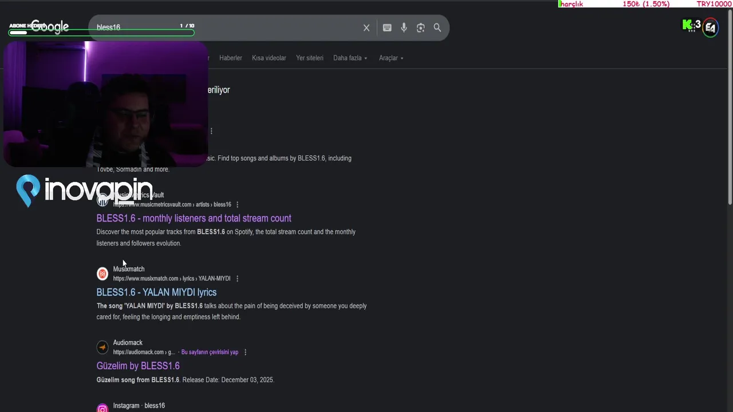733x412 pixels.
Task: Open BLESS1.6 monthly listeners result link
Action: [194, 218]
